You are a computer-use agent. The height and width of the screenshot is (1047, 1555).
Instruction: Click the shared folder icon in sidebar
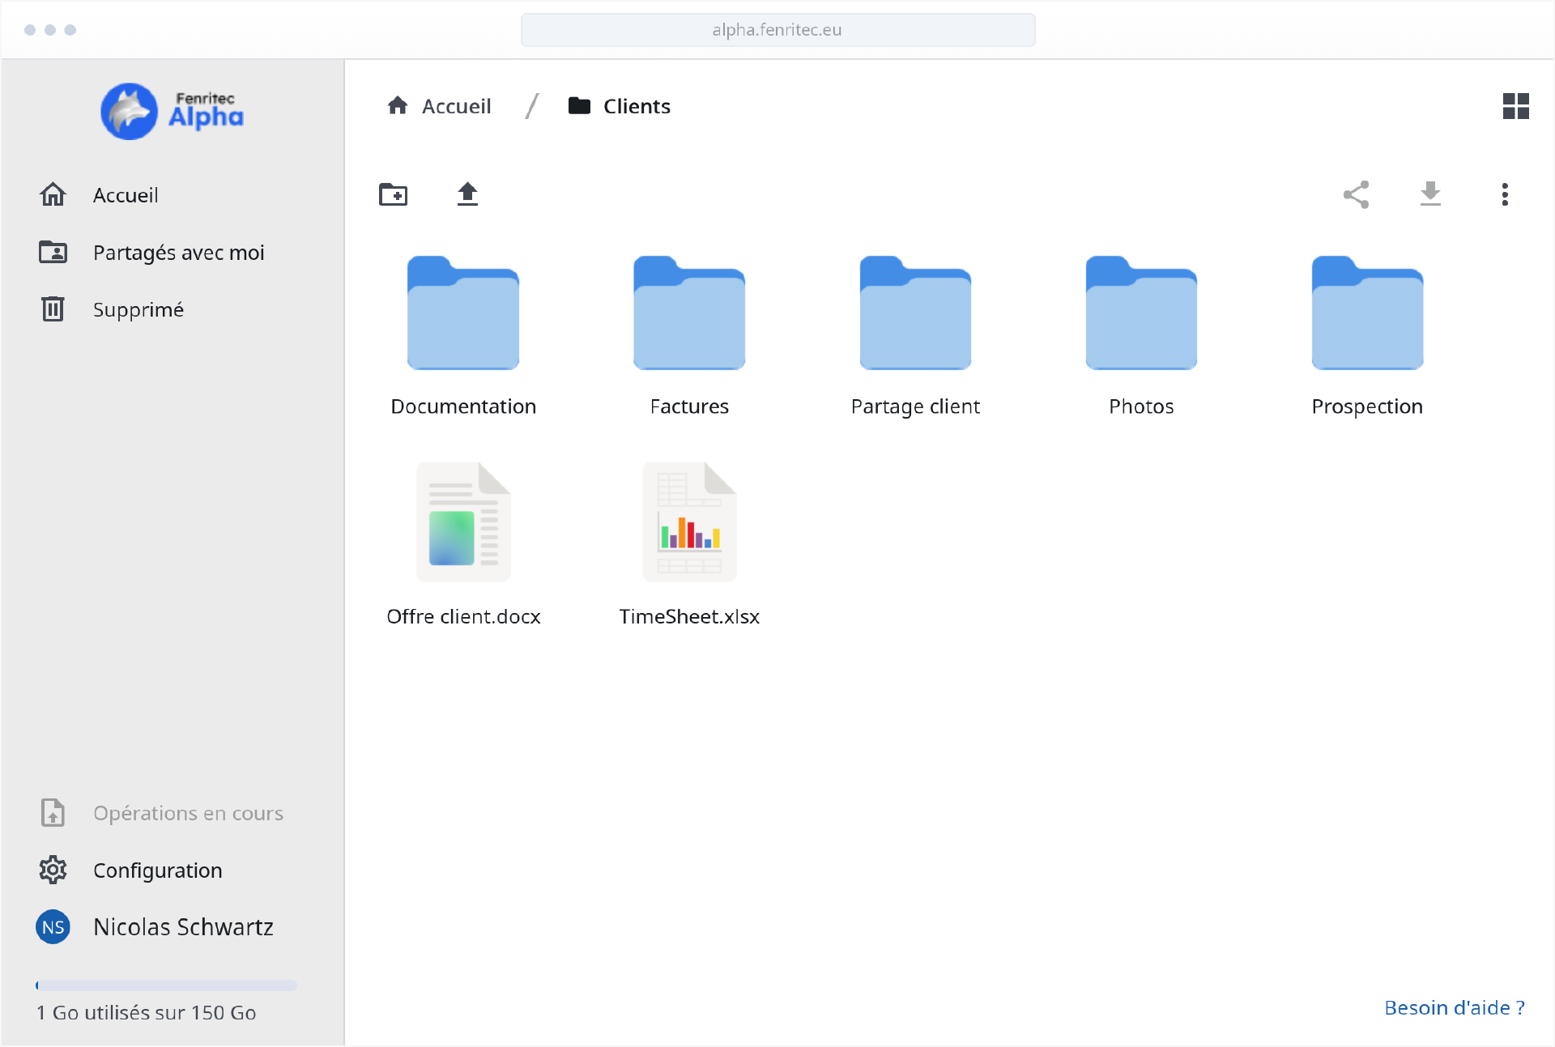coord(53,252)
